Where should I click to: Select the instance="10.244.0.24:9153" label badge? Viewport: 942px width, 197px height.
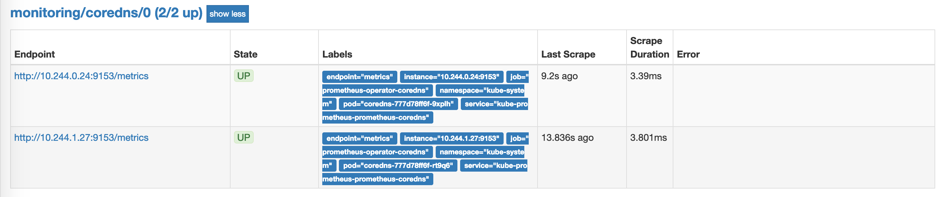tap(451, 77)
